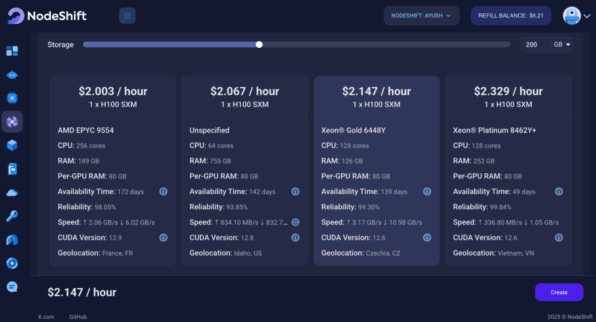Viewport: 596px width, 322px height.
Task: Click the cloud icon in the sidebar
Action: [12, 192]
